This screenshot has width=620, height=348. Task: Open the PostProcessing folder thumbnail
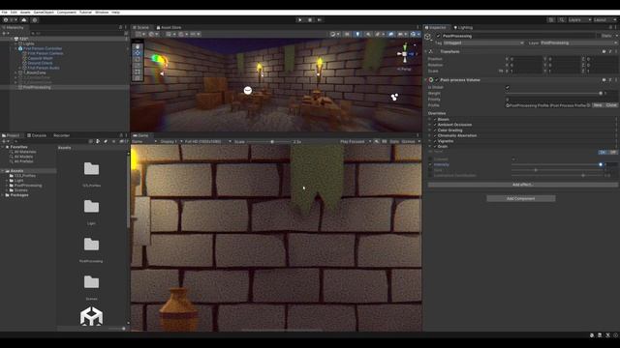91,245
